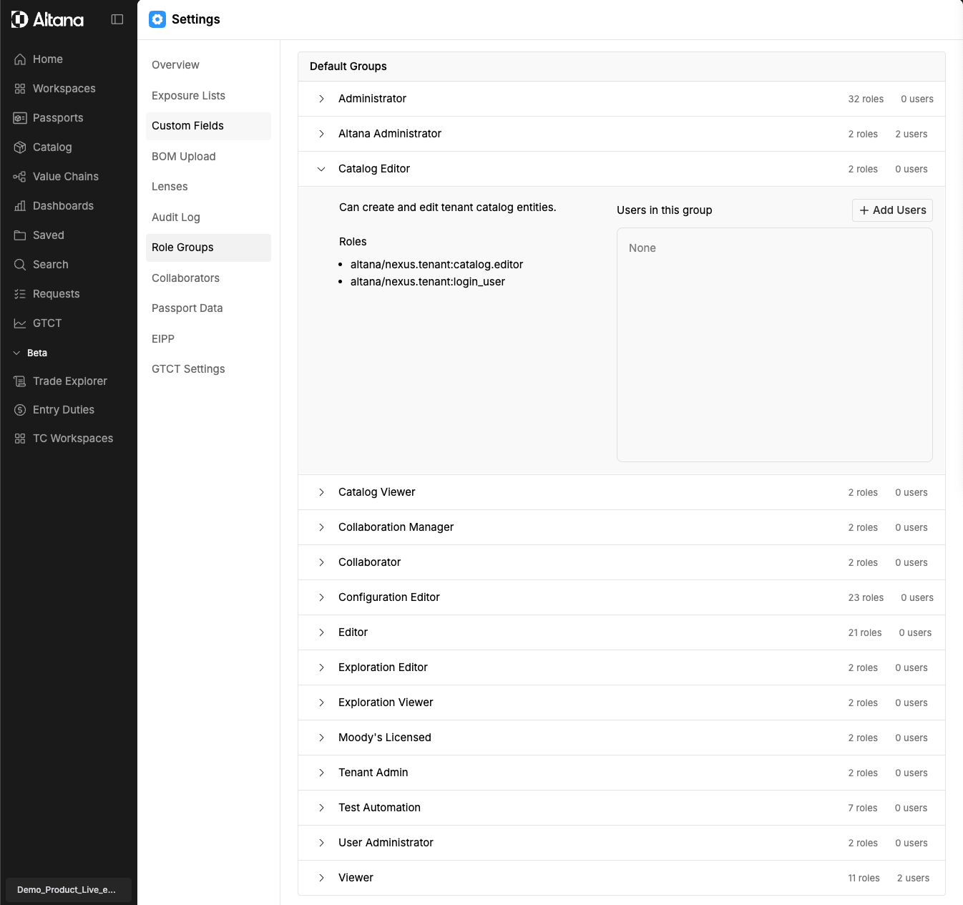The height and width of the screenshot is (905, 963).
Task: Collapse the Catalog Editor group
Action: pyautogui.click(x=321, y=169)
